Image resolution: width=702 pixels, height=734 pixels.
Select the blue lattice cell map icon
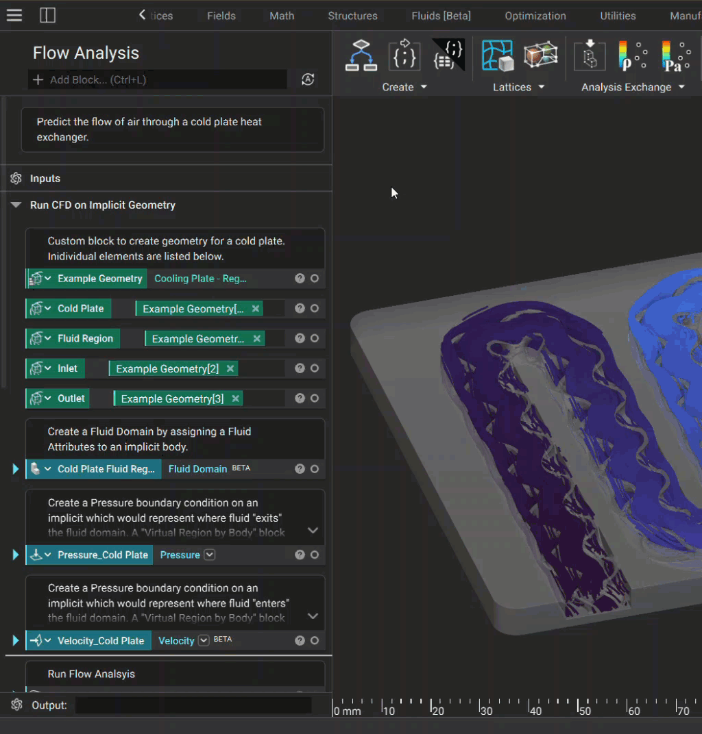498,55
